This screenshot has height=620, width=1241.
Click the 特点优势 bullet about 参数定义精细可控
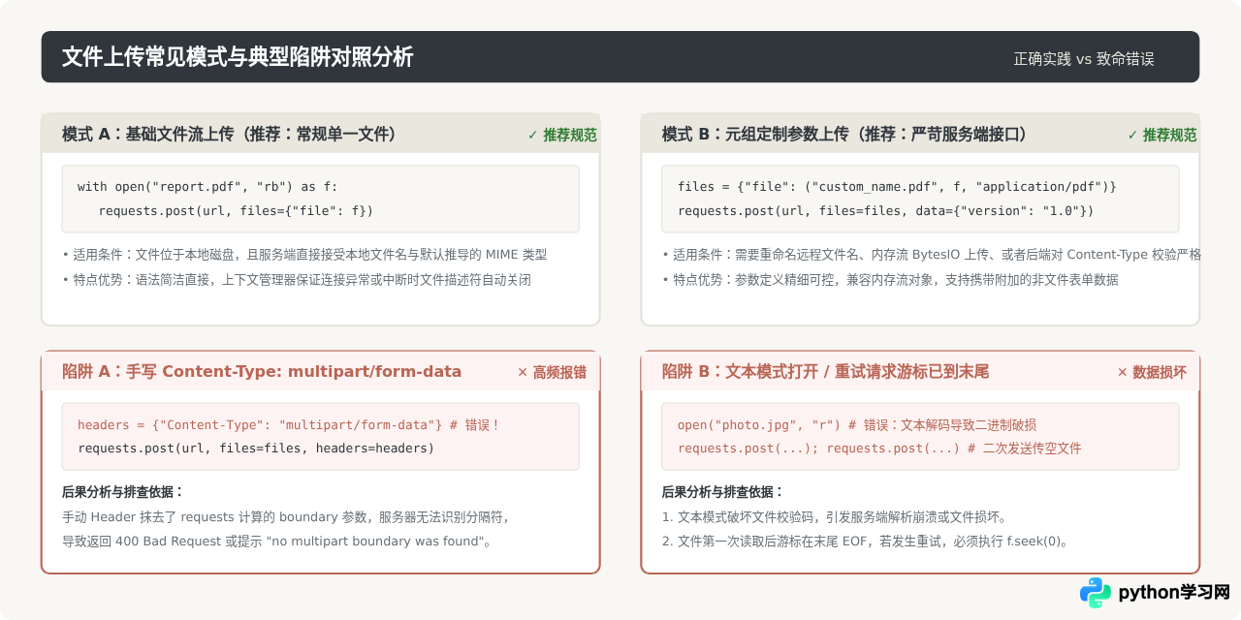pos(890,280)
